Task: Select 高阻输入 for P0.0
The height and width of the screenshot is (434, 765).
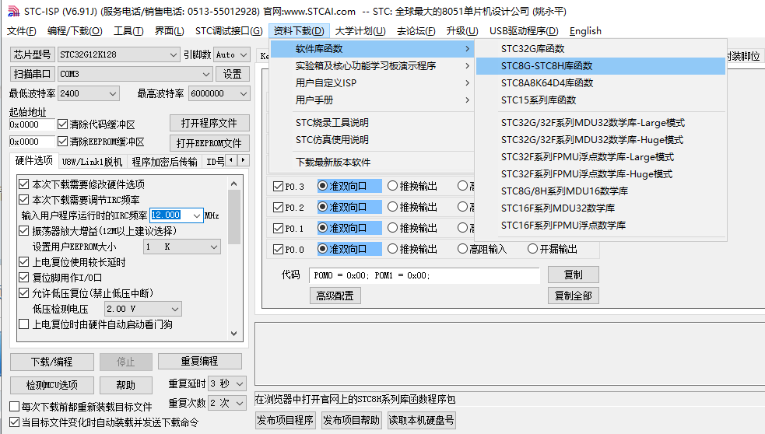Action: 462,249
